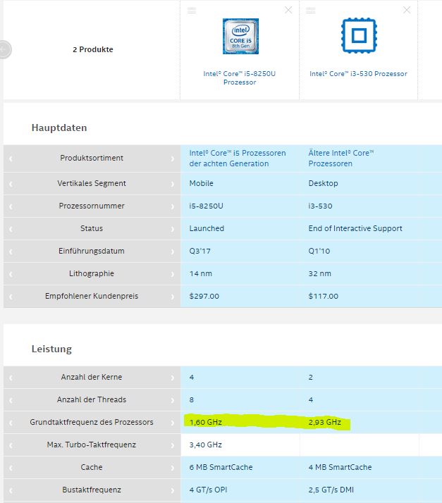Open the Intel Core i3-530 Prozessor link
This screenshot has width=442, height=503.
(358, 74)
